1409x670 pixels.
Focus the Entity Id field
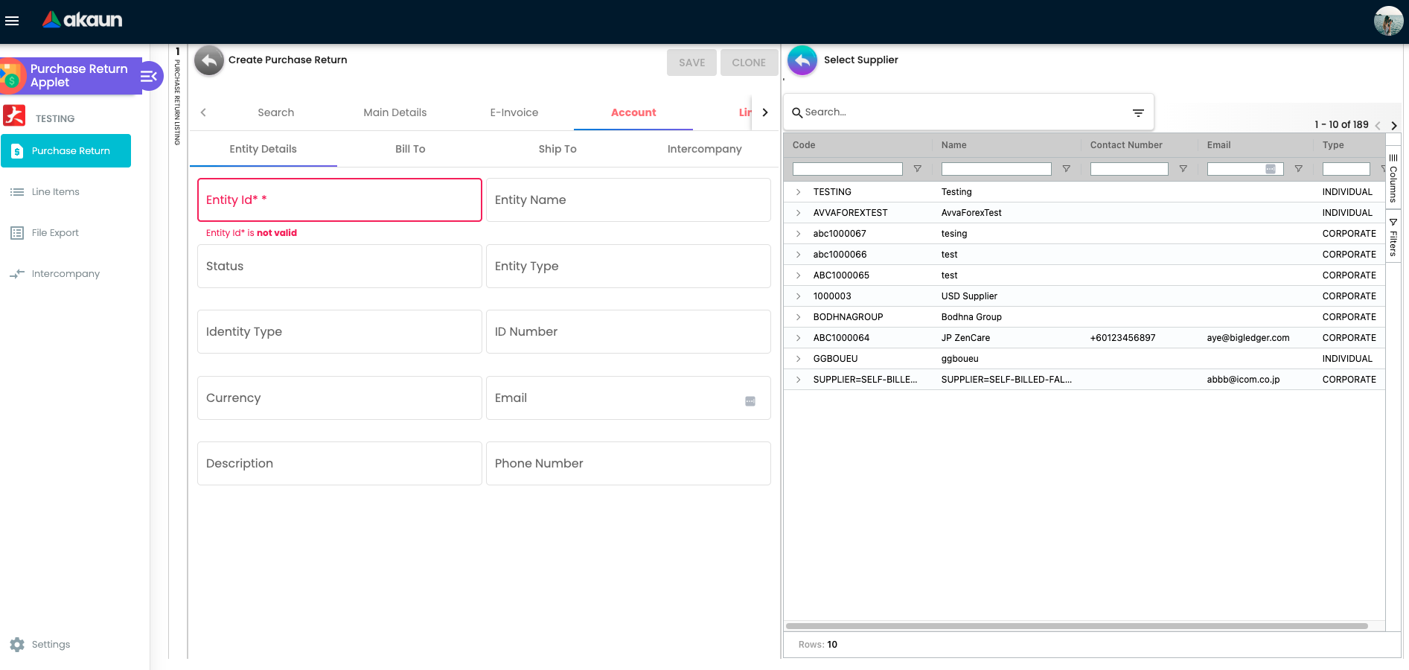339,200
